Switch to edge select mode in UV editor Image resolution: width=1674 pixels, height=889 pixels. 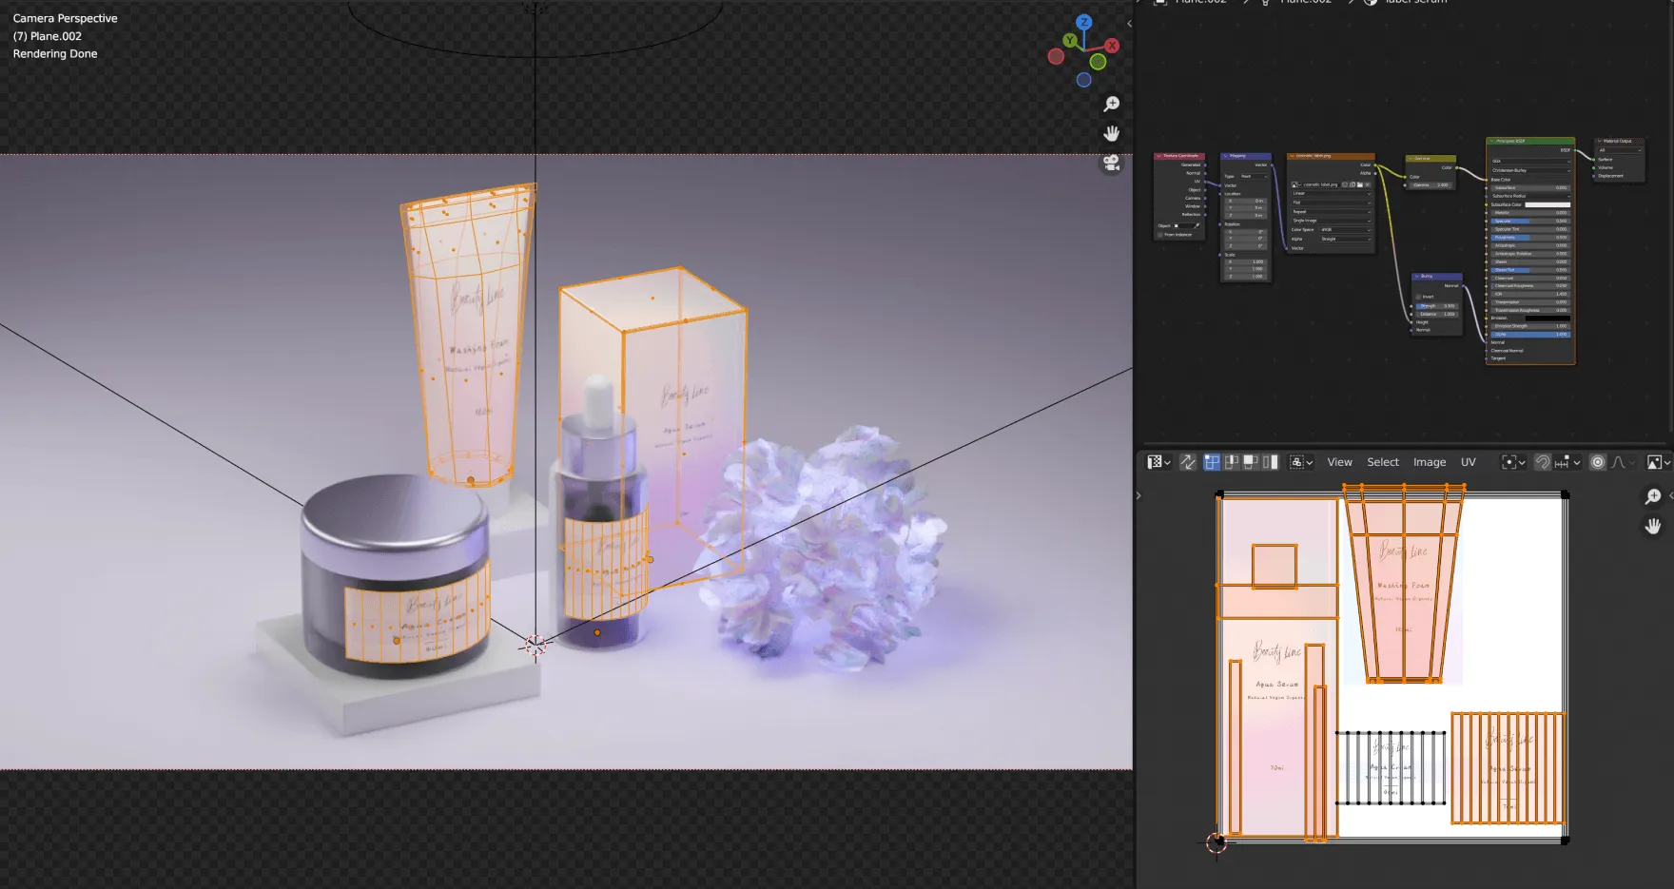1231,462
